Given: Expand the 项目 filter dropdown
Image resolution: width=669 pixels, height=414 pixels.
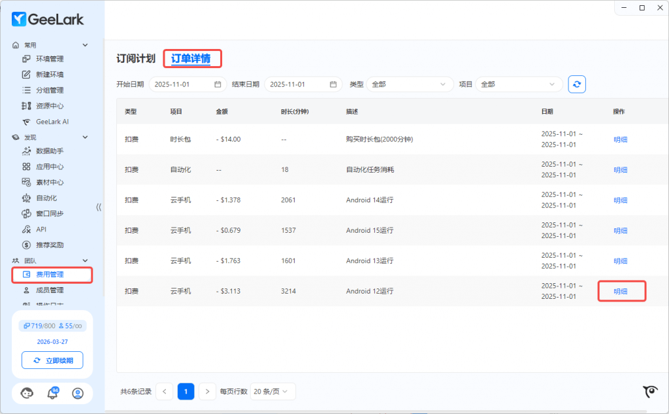Looking at the screenshot, I should [519, 84].
